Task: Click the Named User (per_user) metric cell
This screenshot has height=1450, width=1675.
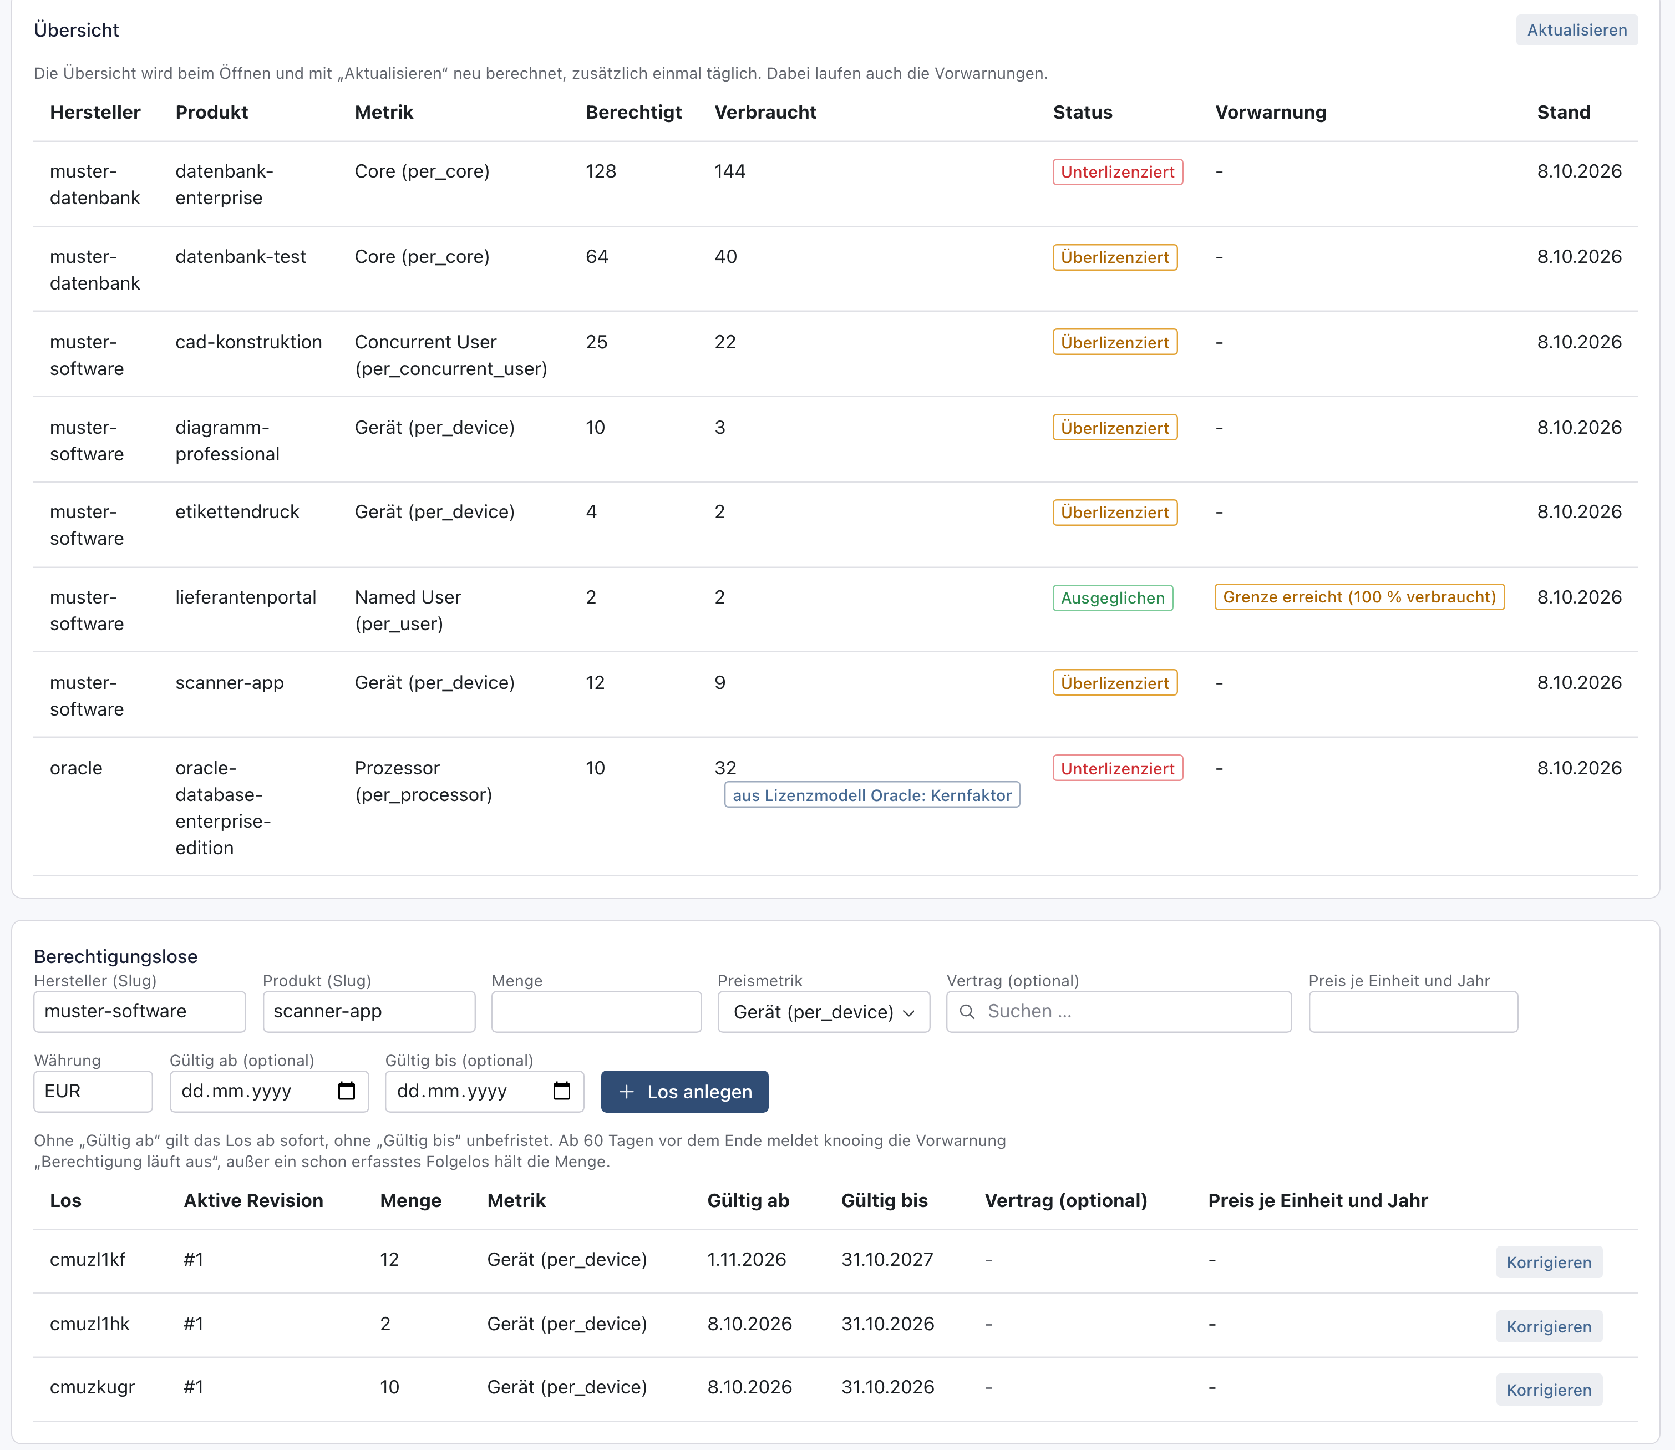Action: coord(408,610)
